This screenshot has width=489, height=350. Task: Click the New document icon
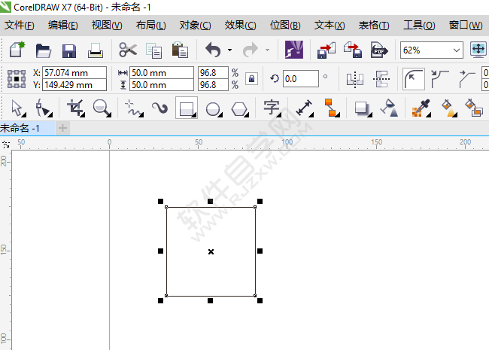coord(17,50)
